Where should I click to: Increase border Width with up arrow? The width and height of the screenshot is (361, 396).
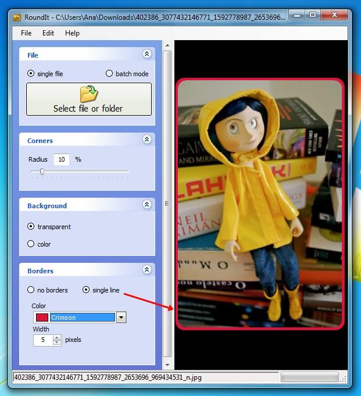[x=57, y=337]
